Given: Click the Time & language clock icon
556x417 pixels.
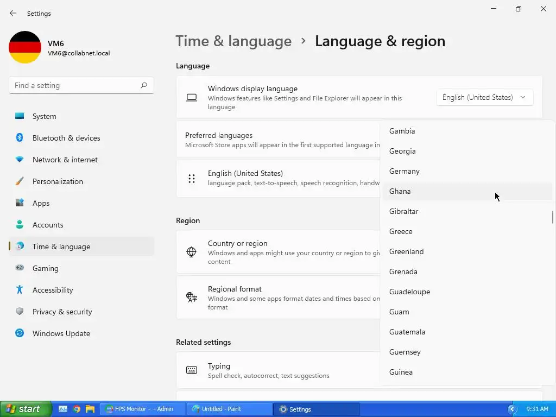Looking at the screenshot, I should point(20,246).
